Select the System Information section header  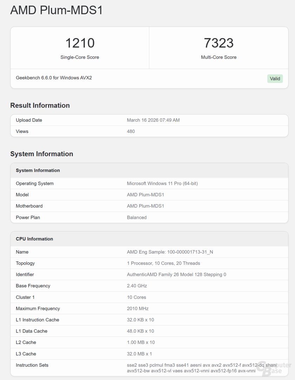(38, 170)
